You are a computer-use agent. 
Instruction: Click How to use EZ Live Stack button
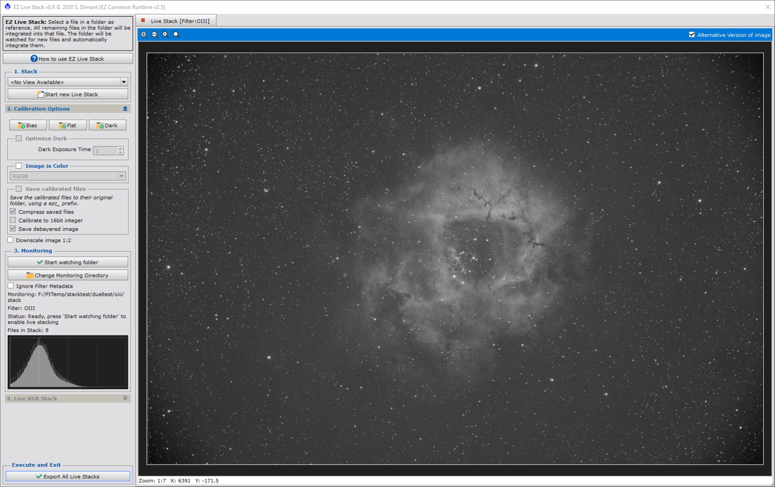click(x=68, y=59)
